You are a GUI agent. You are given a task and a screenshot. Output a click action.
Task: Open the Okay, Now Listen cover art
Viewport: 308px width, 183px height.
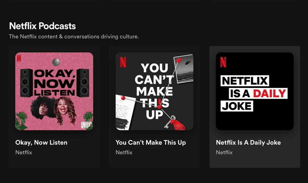coord(54,91)
